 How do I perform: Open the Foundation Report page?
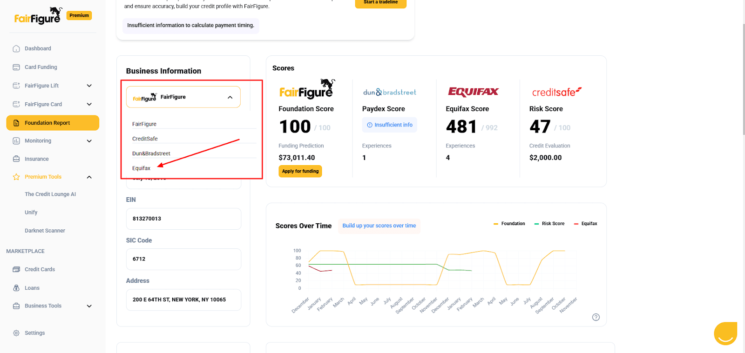(x=53, y=123)
